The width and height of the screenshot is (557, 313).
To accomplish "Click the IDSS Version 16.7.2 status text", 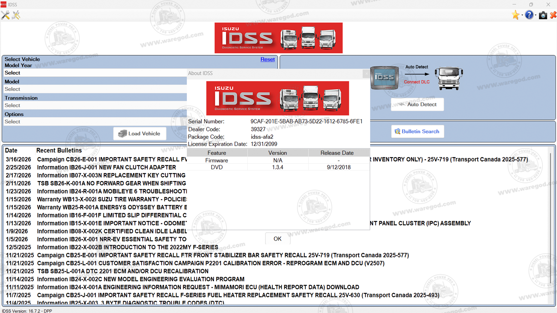I will pos(27,311).
